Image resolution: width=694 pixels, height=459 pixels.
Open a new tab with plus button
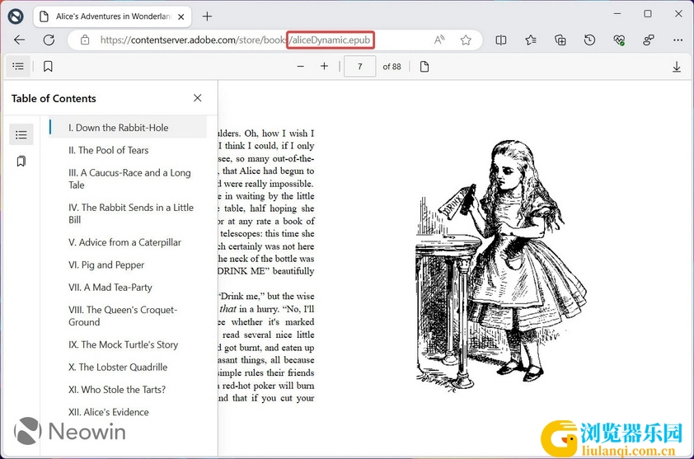pos(207,16)
